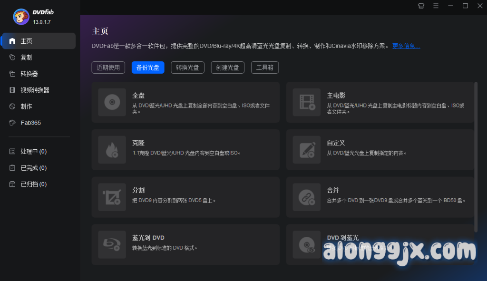View the 处理中 (0) task queue
This screenshot has height=281, width=487.
(33, 152)
